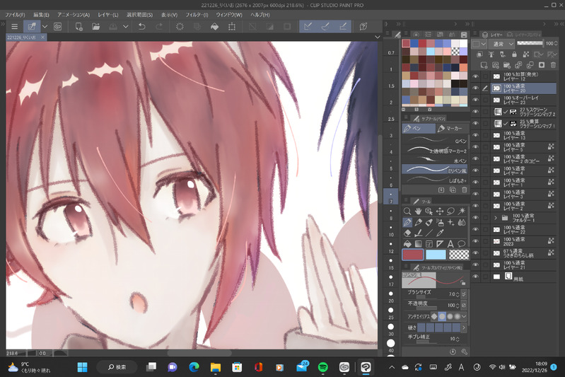Open the palette color dropdown in layer panel
The width and height of the screenshot is (565, 377).
pos(479,44)
